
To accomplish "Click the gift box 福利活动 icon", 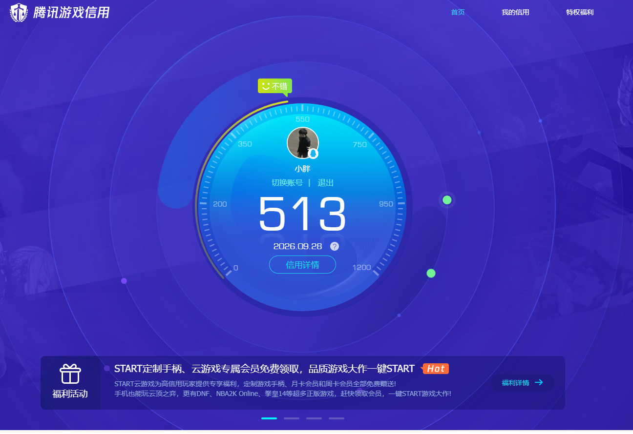I will click(x=70, y=374).
